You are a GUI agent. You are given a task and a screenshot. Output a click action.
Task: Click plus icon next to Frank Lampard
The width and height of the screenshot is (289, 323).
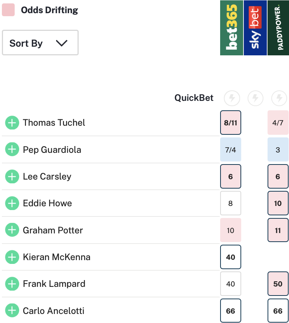[x=12, y=284]
